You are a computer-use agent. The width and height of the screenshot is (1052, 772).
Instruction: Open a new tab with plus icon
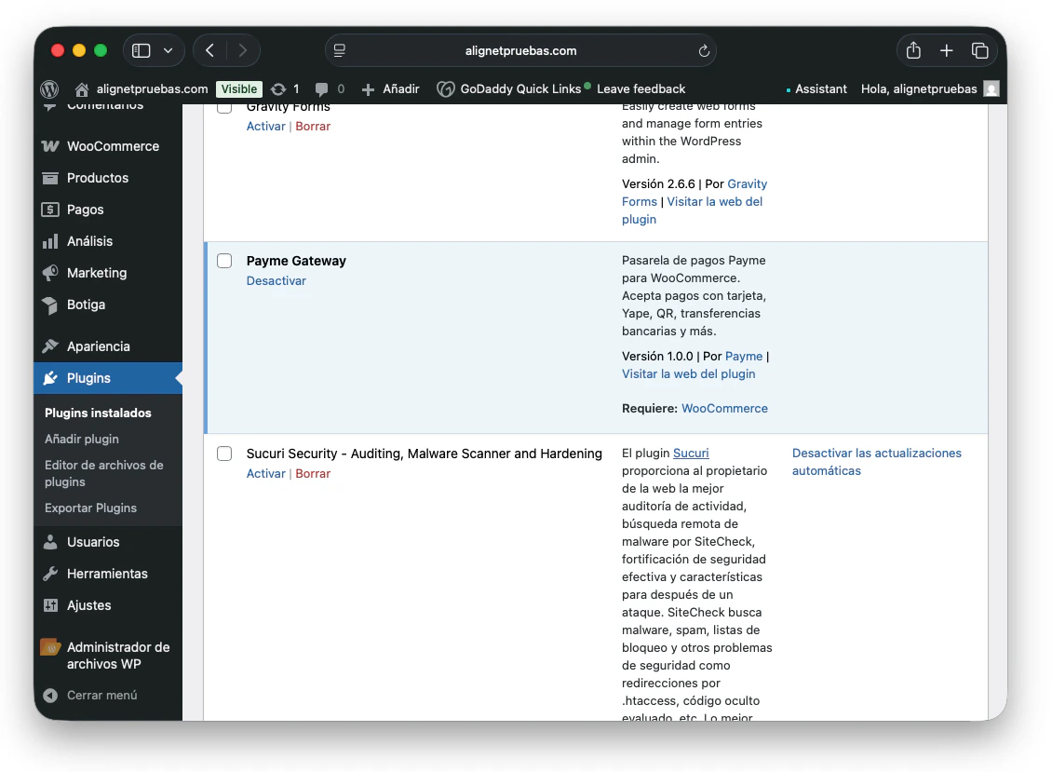tap(946, 50)
